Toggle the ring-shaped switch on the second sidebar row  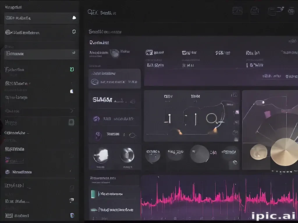[x=74, y=31]
